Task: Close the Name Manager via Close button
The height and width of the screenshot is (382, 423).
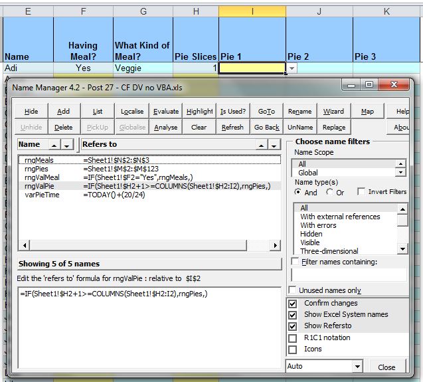Action: pyautogui.click(x=386, y=367)
